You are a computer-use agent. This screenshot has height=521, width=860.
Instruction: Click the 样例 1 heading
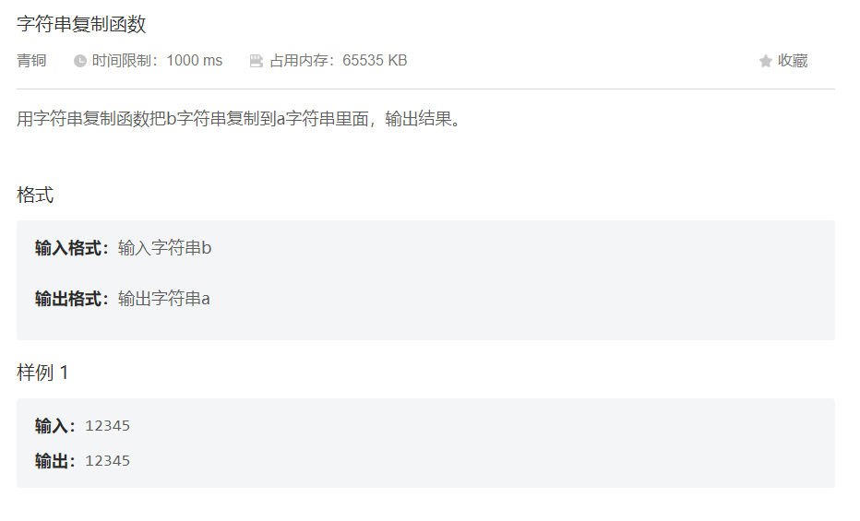(42, 373)
